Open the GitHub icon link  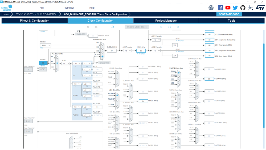tap(243, 8)
